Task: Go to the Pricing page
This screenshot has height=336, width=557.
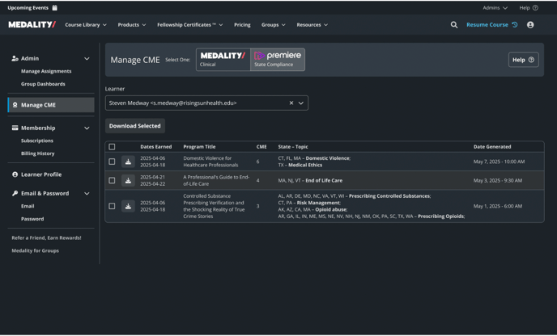Action: (242, 25)
